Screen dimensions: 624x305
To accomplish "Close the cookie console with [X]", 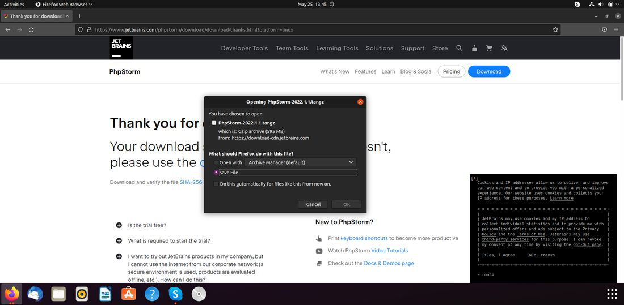I will pos(474,178).
